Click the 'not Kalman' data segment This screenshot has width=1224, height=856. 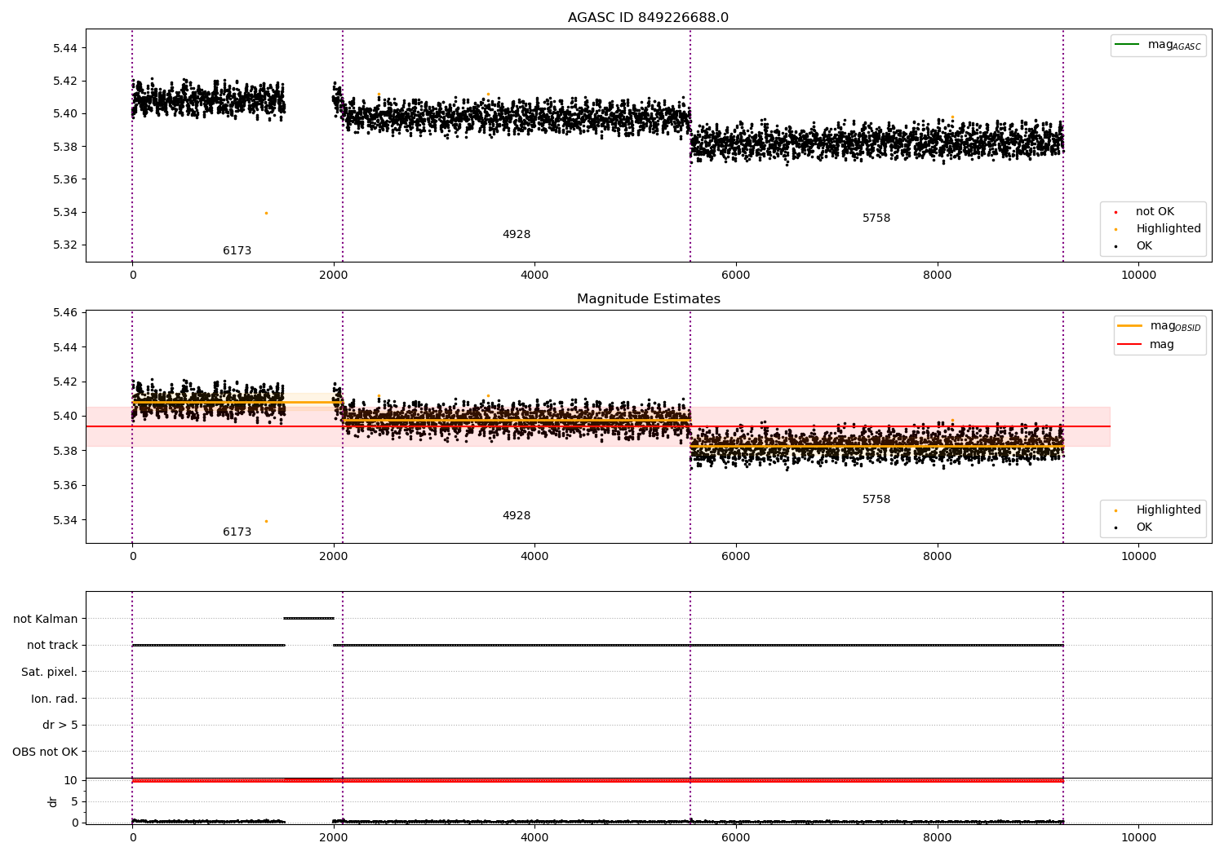coord(308,618)
